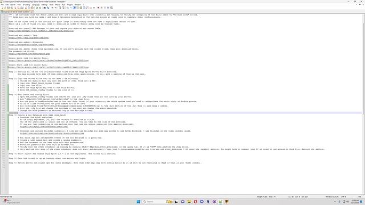Open Google Drive link for server files
365x205 pixels.
48,60
